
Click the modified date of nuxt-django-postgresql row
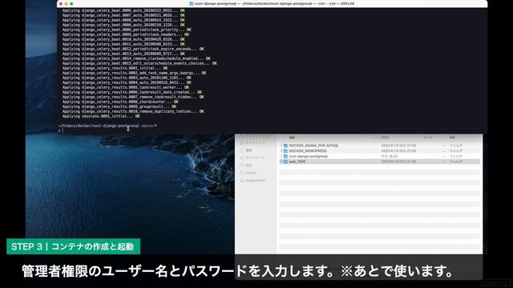(390, 157)
